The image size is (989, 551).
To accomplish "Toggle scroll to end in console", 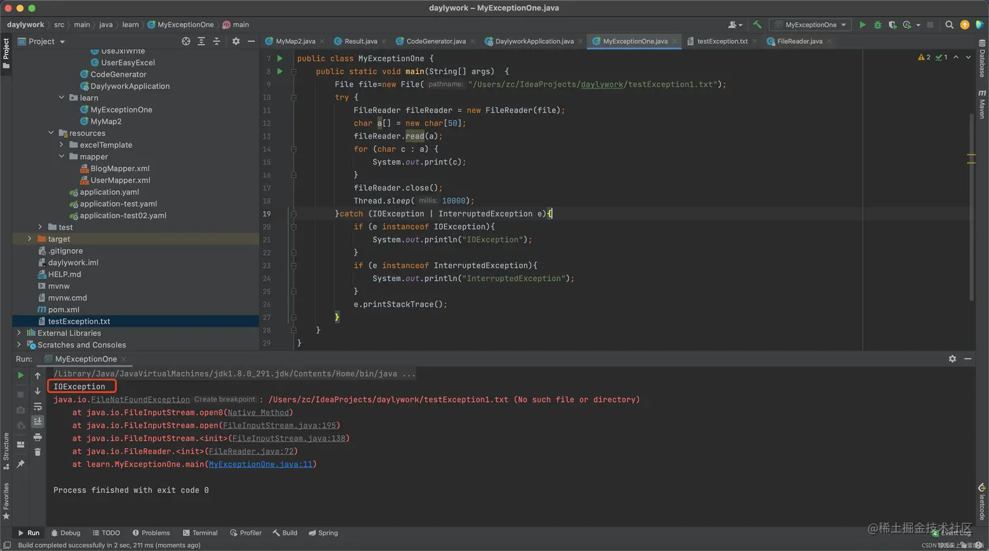I will tap(37, 422).
